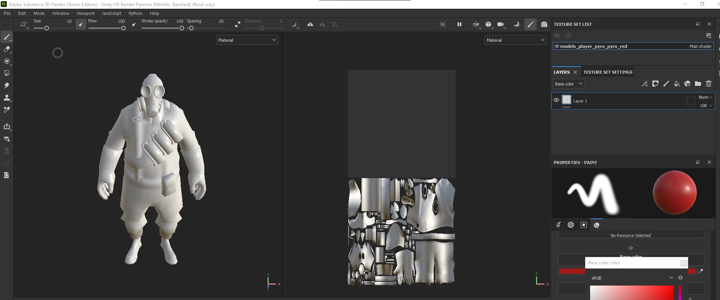Close the Base color color popup
The image size is (720, 300).
(x=684, y=263)
